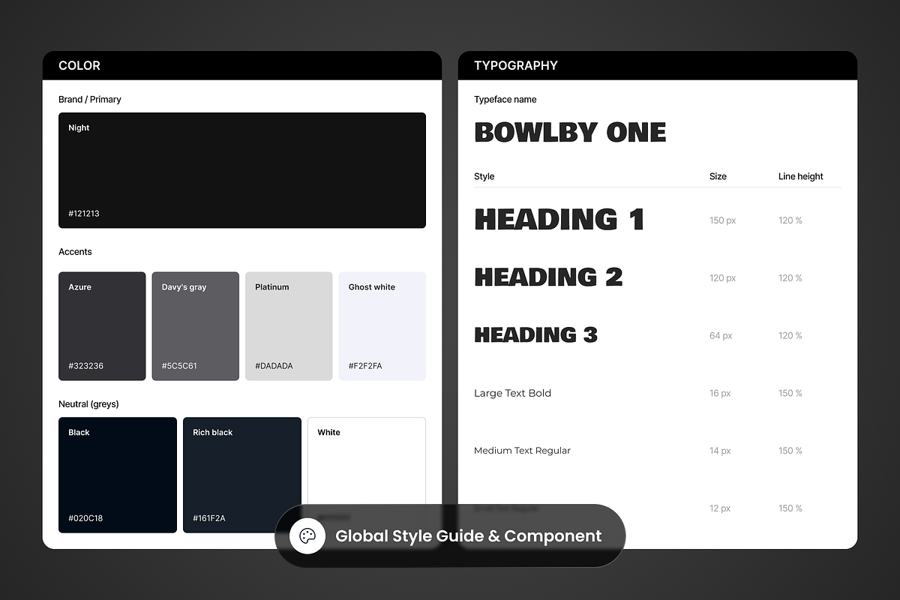Click the Style column header

coord(484,176)
